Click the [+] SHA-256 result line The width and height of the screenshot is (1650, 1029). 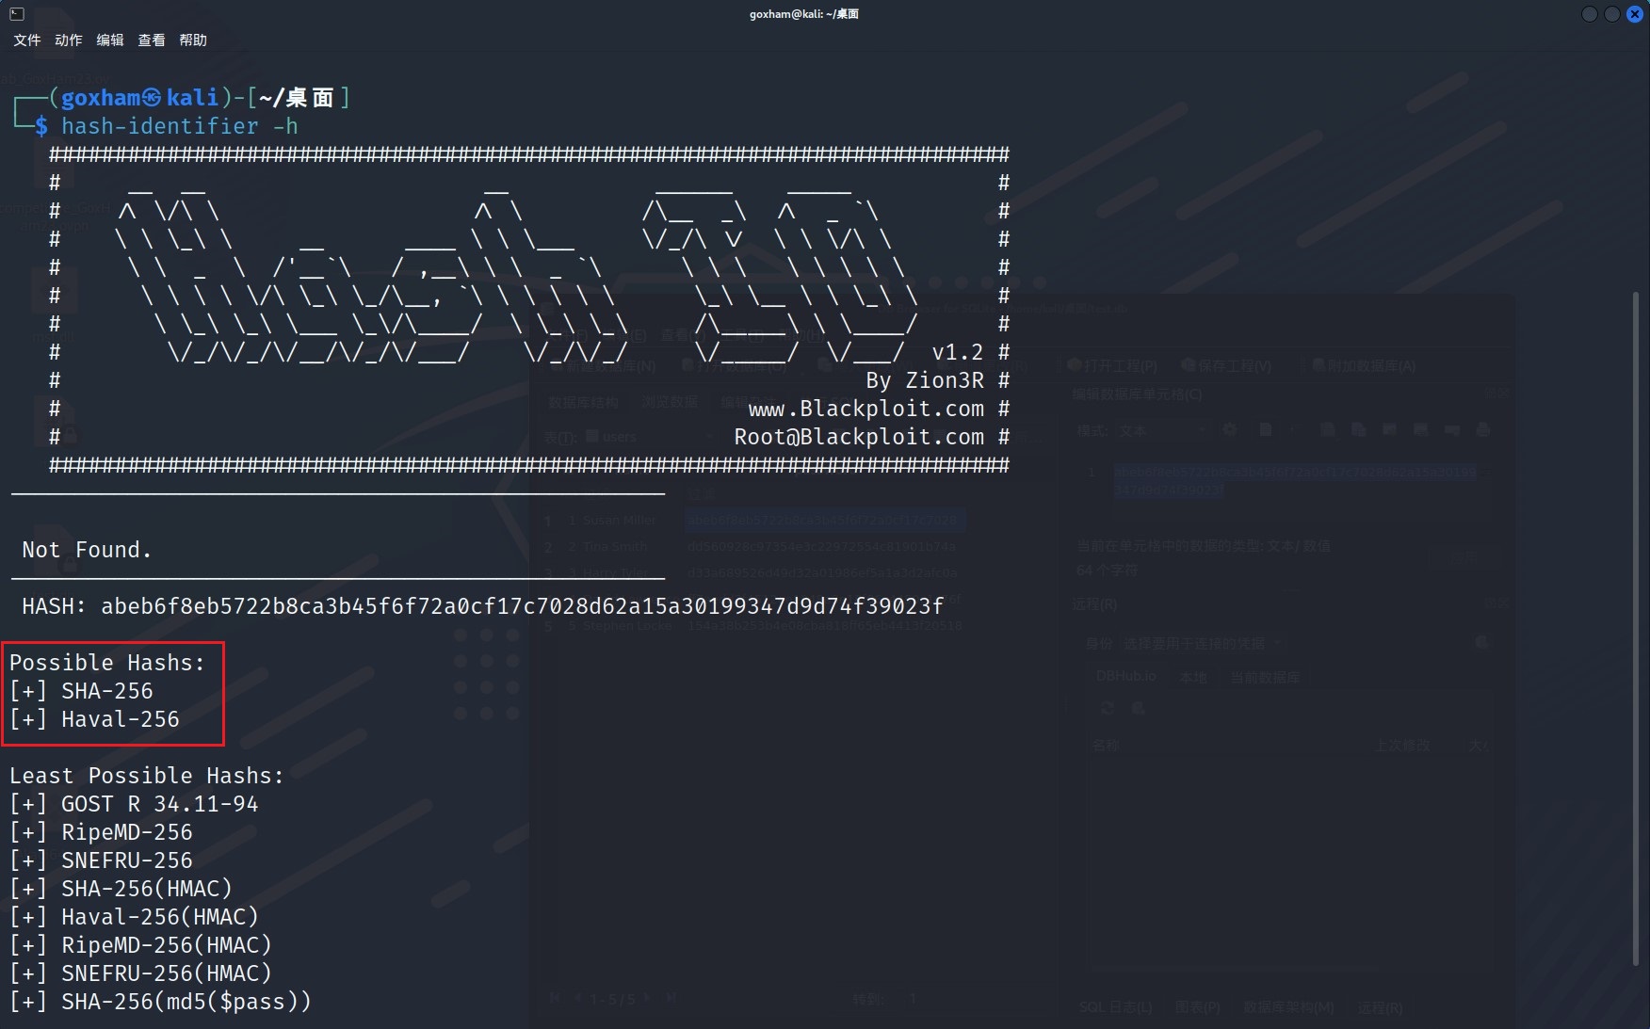coord(81,691)
